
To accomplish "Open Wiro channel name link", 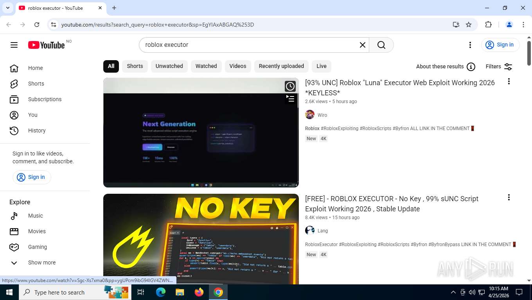I will pyautogui.click(x=322, y=115).
